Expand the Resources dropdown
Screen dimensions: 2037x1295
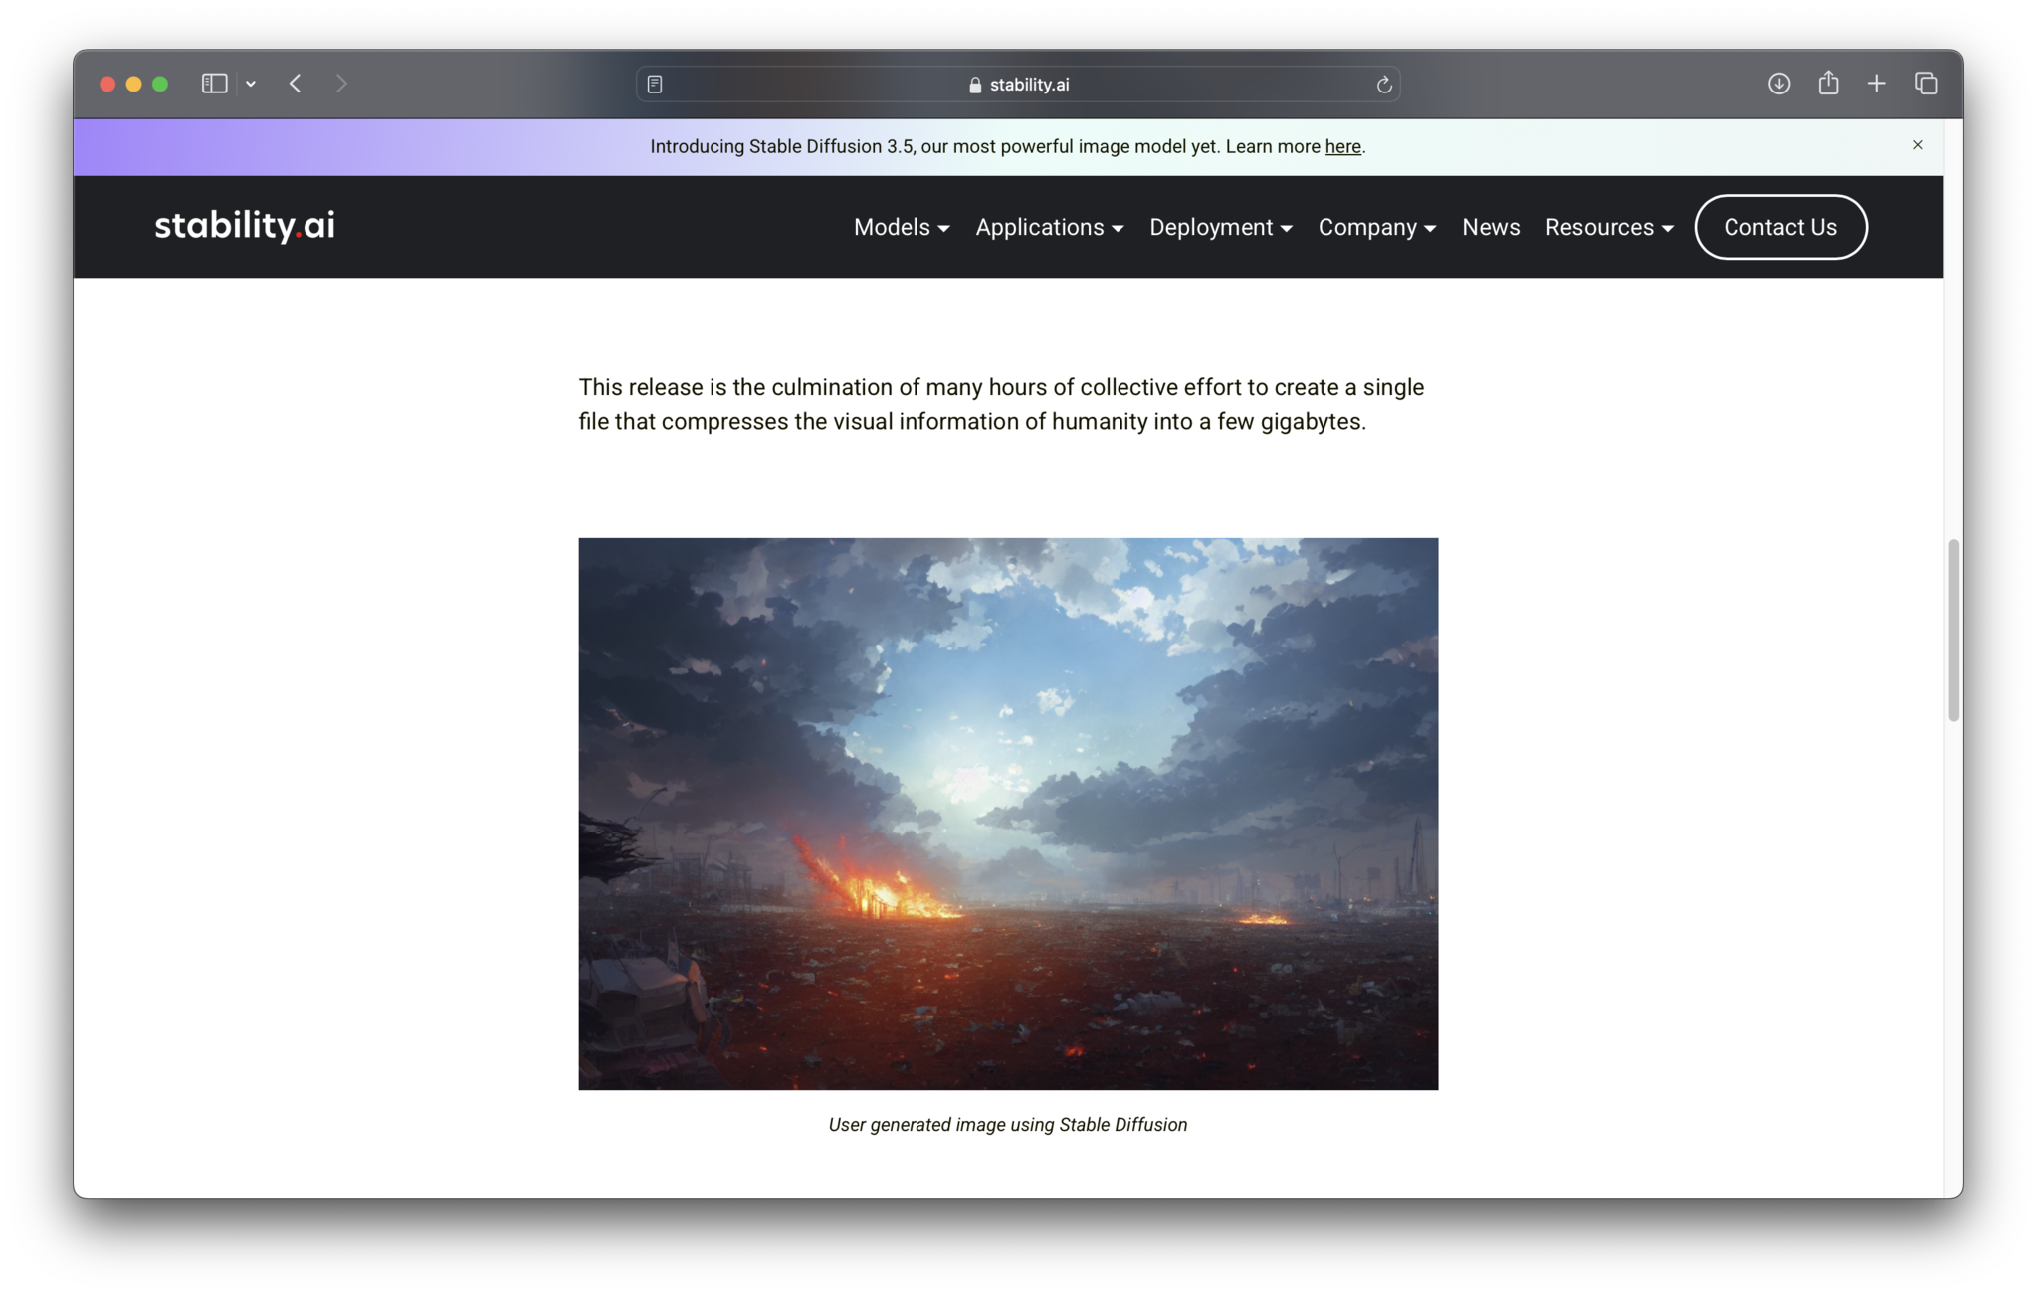click(x=1608, y=228)
